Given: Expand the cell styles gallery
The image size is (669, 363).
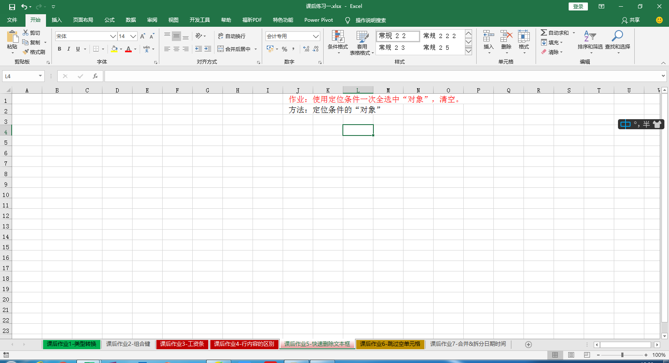Looking at the screenshot, I should click(x=469, y=51).
